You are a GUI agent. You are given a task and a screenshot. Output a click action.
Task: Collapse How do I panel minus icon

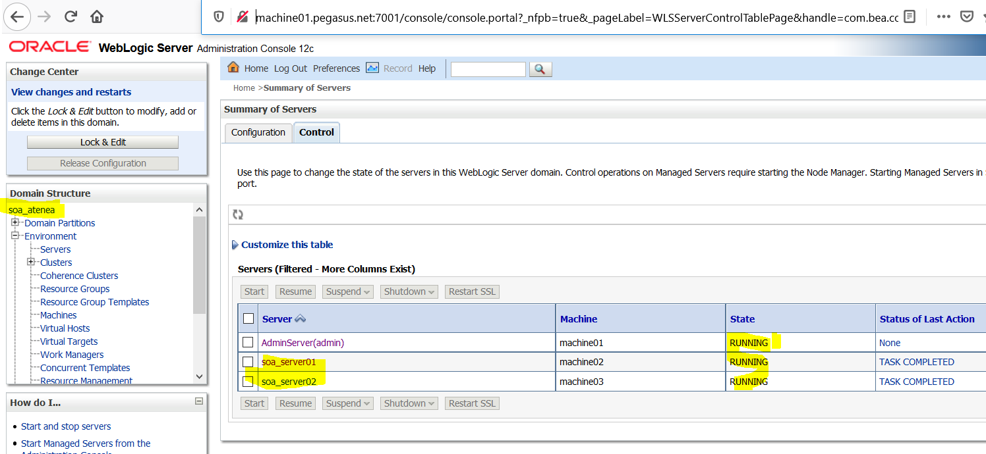click(x=199, y=401)
